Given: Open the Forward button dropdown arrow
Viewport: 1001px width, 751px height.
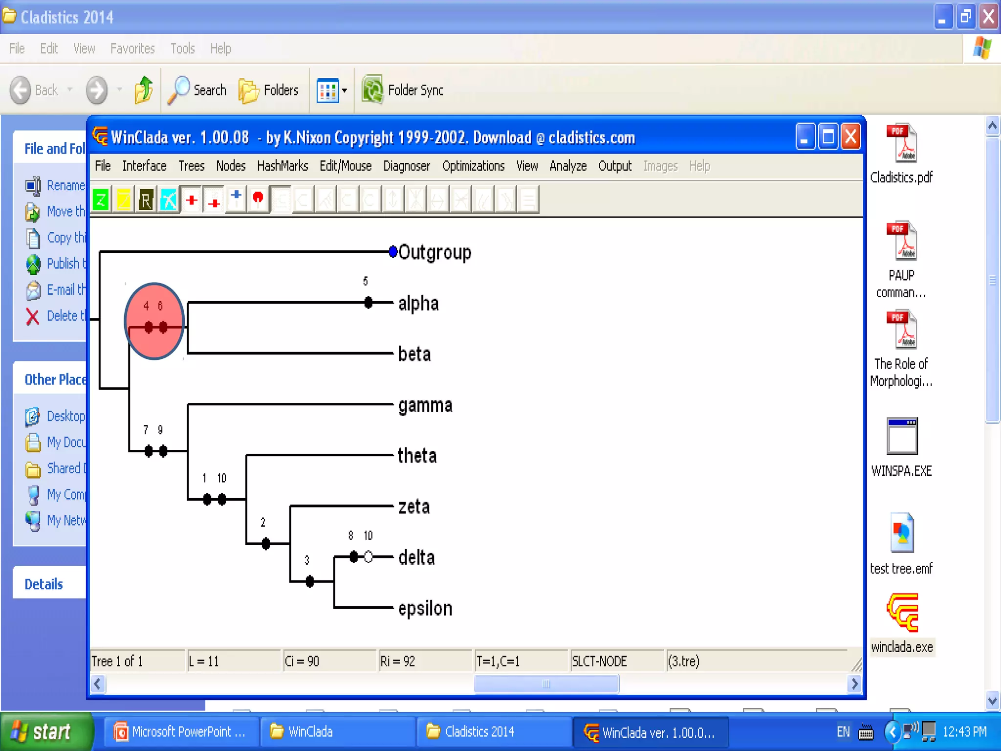Looking at the screenshot, I should coord(119,90).
